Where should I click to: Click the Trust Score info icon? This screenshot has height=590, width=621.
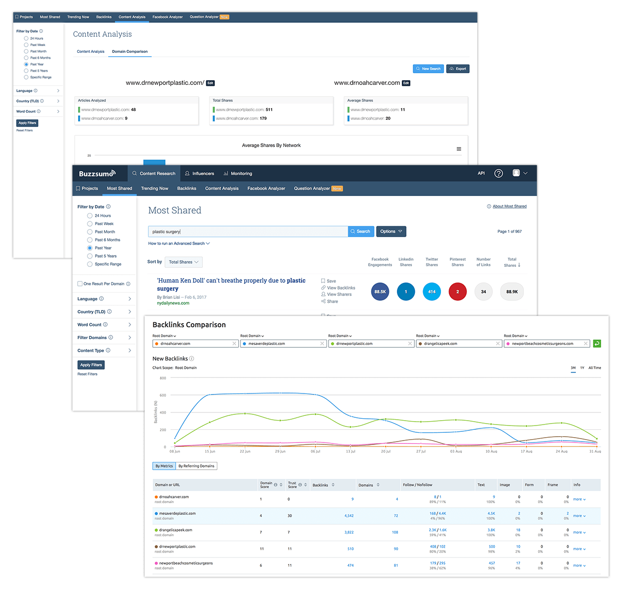300,485
